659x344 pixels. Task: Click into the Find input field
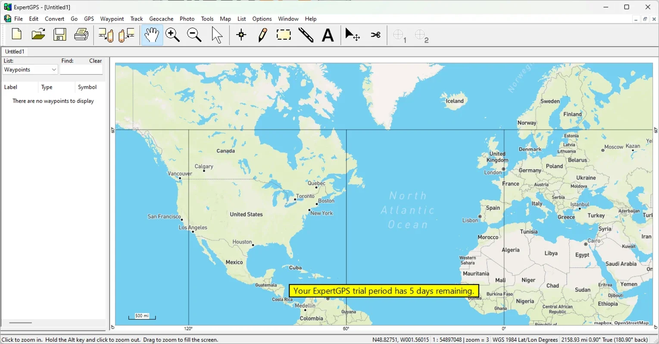(x=81, y=70)
